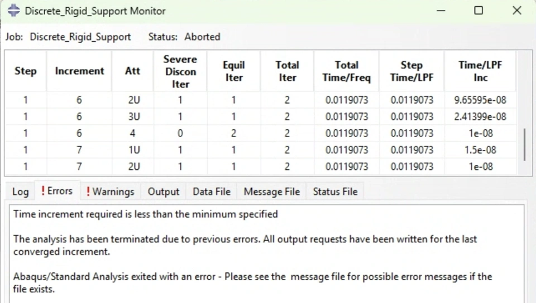Click the Increment column header
This screenshot has width=536, height=303.
(79, 71)
